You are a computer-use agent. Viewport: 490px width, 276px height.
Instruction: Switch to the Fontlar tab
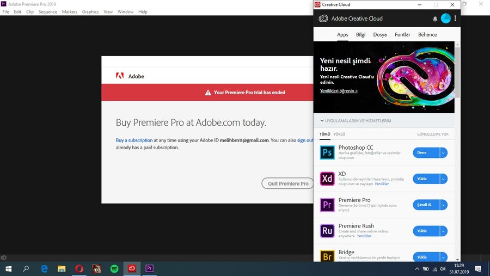click(x=402, y=35)
